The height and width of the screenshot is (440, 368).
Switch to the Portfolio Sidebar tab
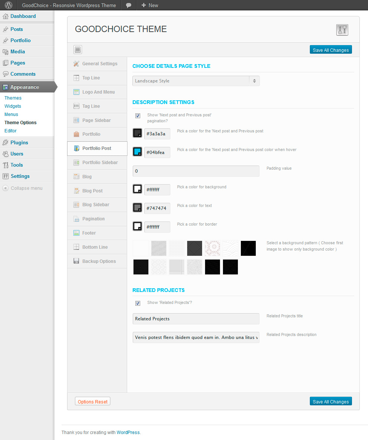pos(97,163)
